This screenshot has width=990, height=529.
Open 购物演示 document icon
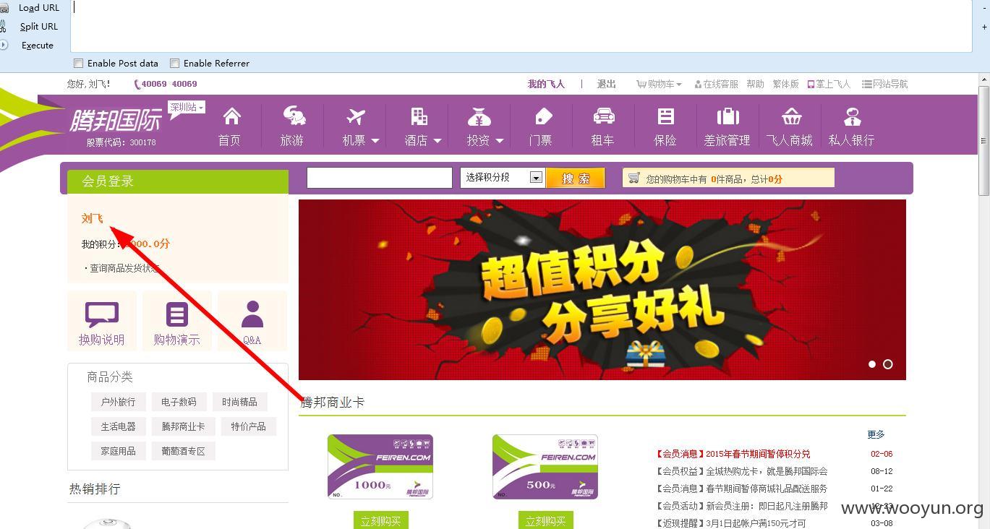tap(177, 314)
